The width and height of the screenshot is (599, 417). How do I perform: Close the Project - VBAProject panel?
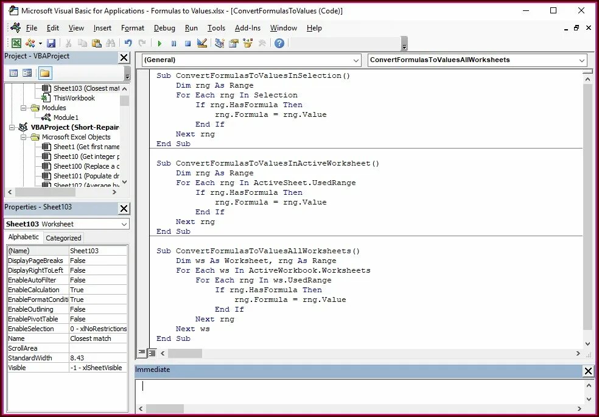tap(124, 58)
